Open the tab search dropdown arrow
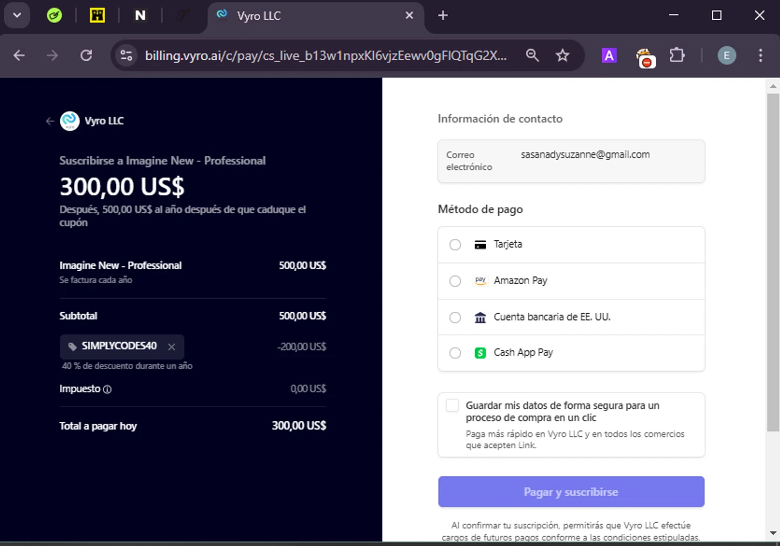The height and width of the screenshot is (546, 780). click(17, 15)
